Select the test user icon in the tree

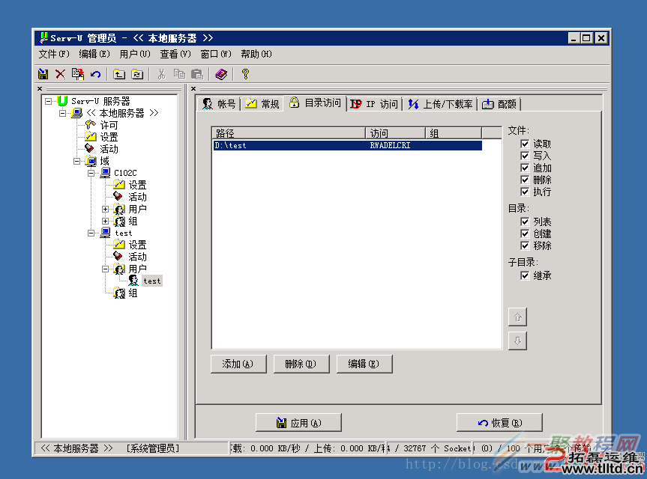133,281
